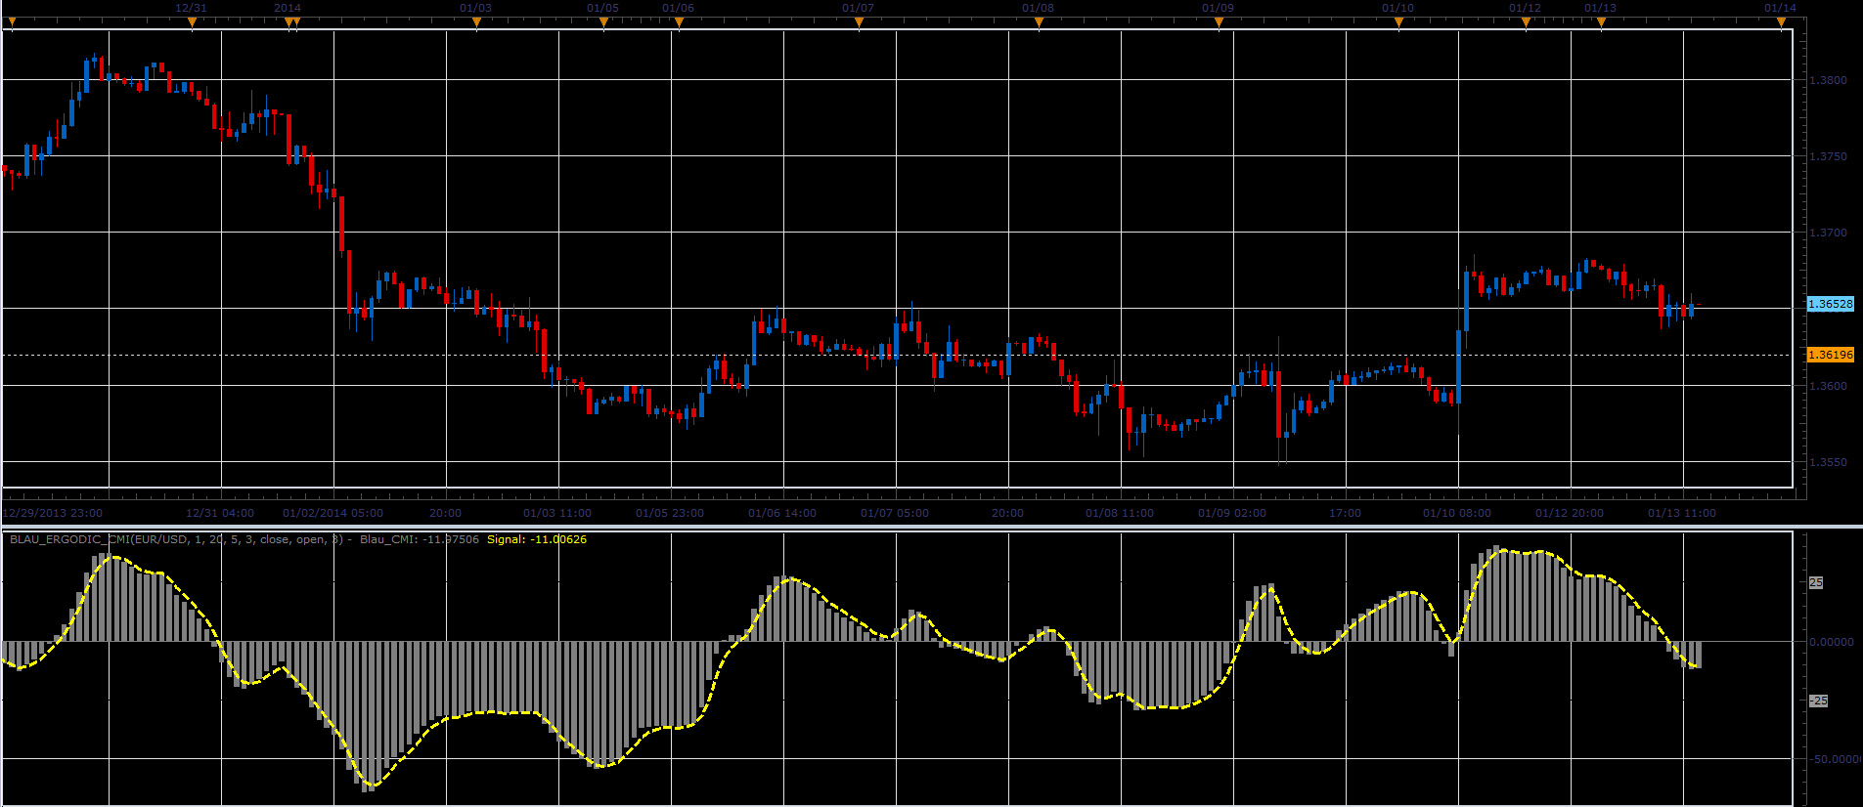Select the BLAU_ERGODIC_CMI indicator title
The width and height of the screenshot is (1863, 807).
tap(176, 539)
